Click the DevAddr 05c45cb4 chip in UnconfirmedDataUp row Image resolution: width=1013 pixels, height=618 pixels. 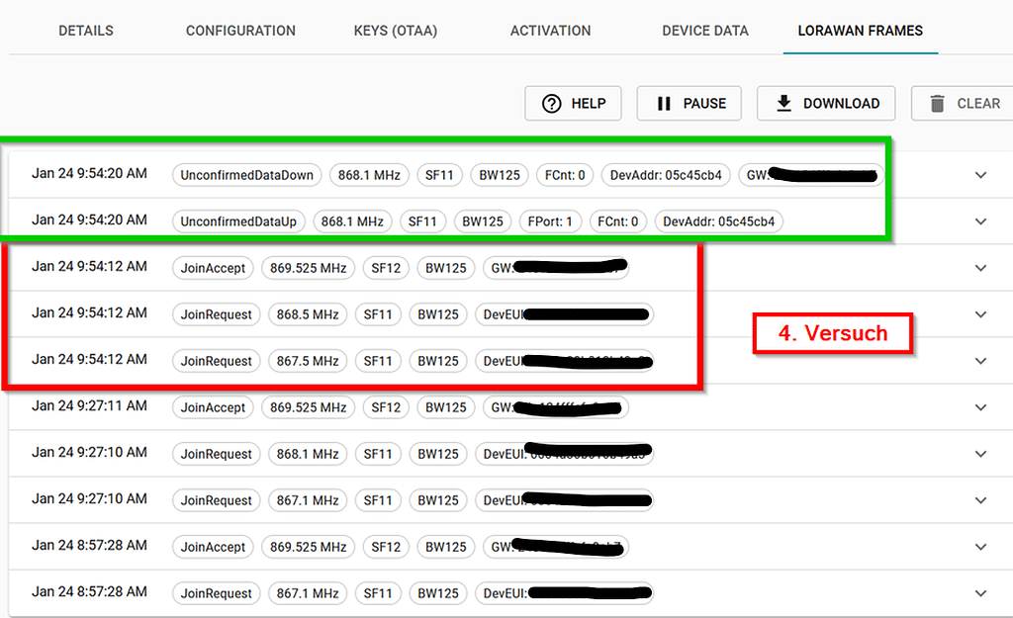click(x=718, y=221)
